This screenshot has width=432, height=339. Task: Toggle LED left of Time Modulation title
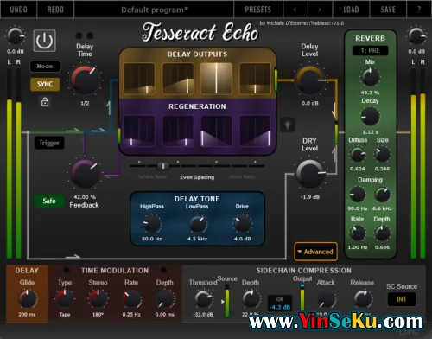pos(67,270)
